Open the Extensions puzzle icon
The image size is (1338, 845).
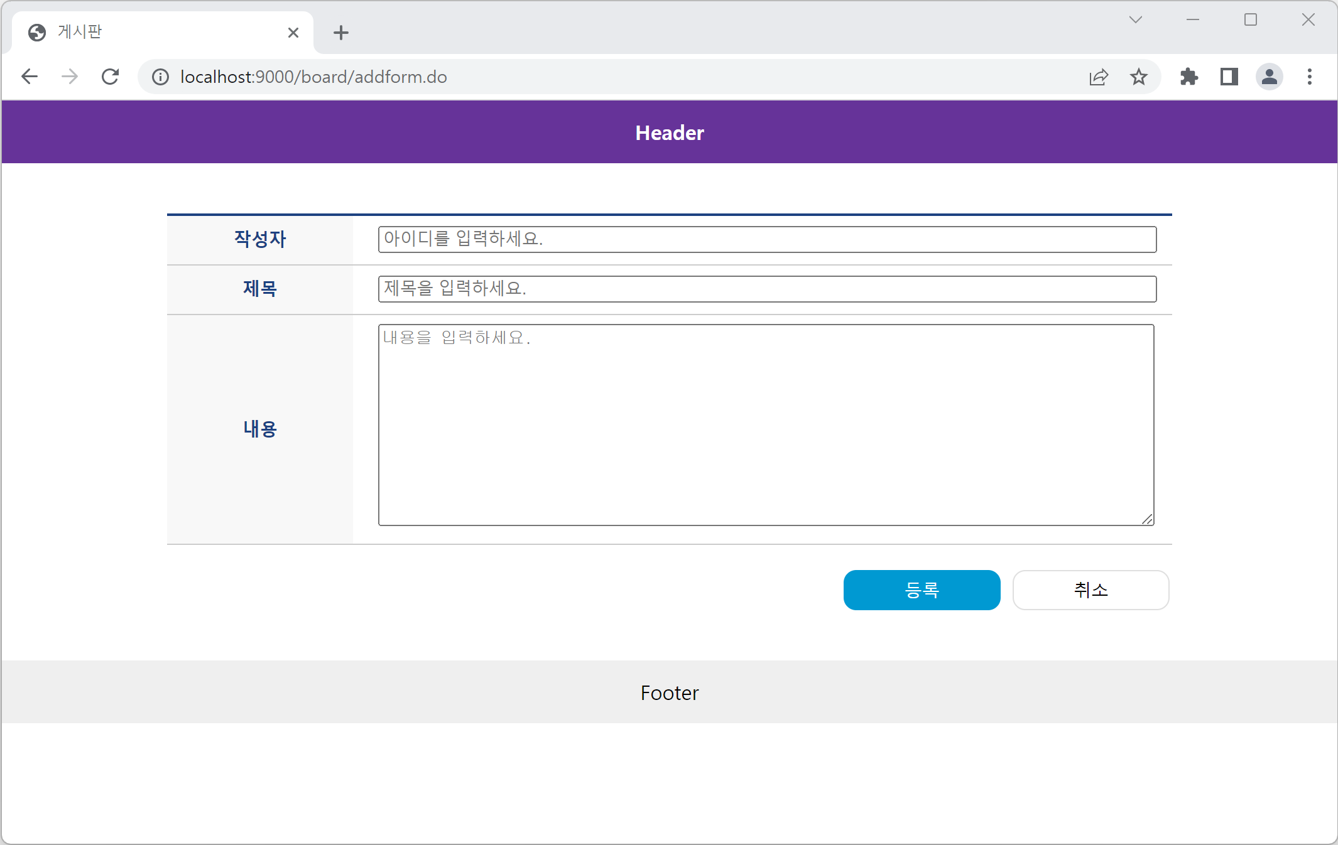pos(1188,77)
